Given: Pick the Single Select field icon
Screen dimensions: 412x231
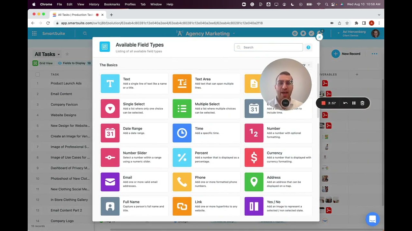Looking at the screenshot, I should click(110, 108).
